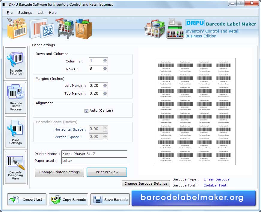Open the Help menu

tap(53, 13)
